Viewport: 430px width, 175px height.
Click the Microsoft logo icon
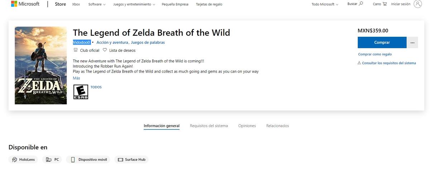click(x=14, y=4)
